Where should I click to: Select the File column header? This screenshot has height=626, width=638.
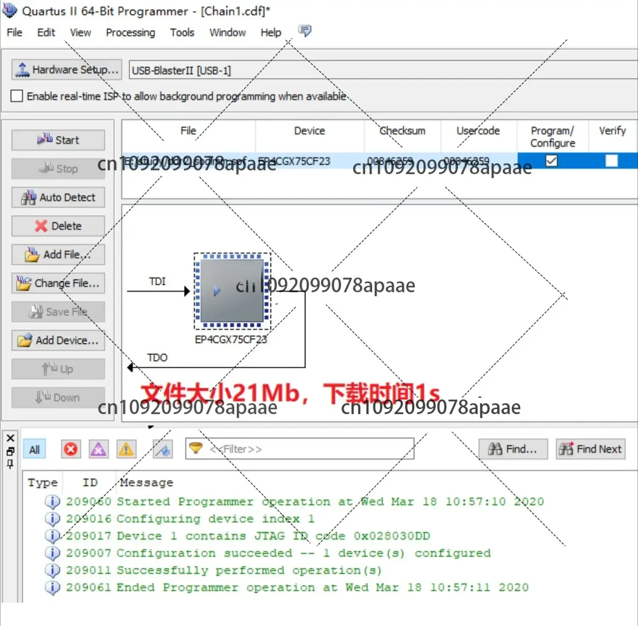[x=188, y=136]
